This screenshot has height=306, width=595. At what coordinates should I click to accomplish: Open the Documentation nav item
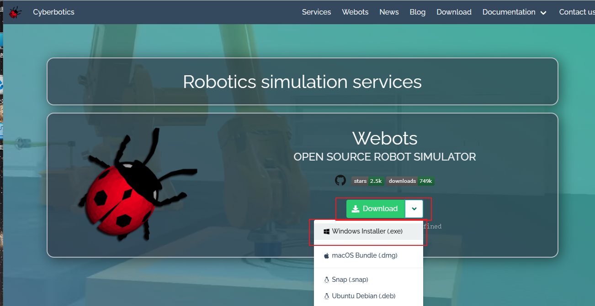509,12
